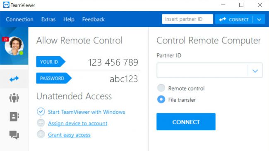The image size is (269, 151).
Task: Open the Grant easy access link
Action: 69,135
